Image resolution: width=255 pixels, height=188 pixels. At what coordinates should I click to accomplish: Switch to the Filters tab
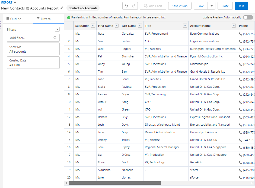[43, 19]
